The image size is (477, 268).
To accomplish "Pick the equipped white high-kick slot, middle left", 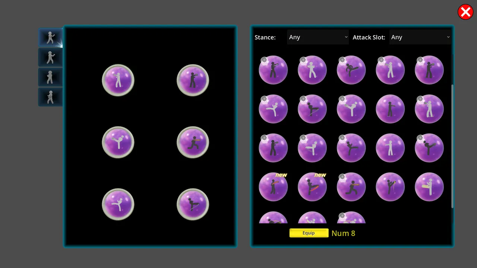I will coord(118,142).
